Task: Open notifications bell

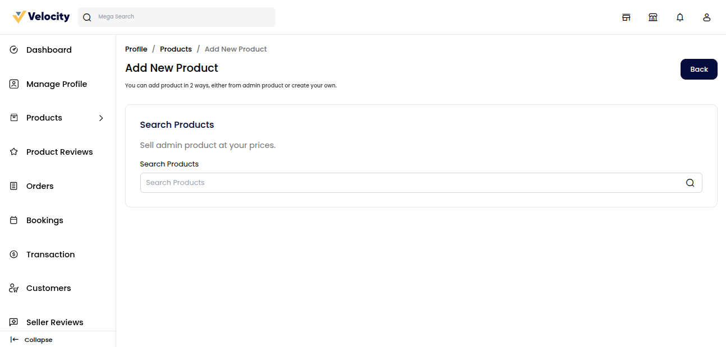Action: click(x=680, y=17)
